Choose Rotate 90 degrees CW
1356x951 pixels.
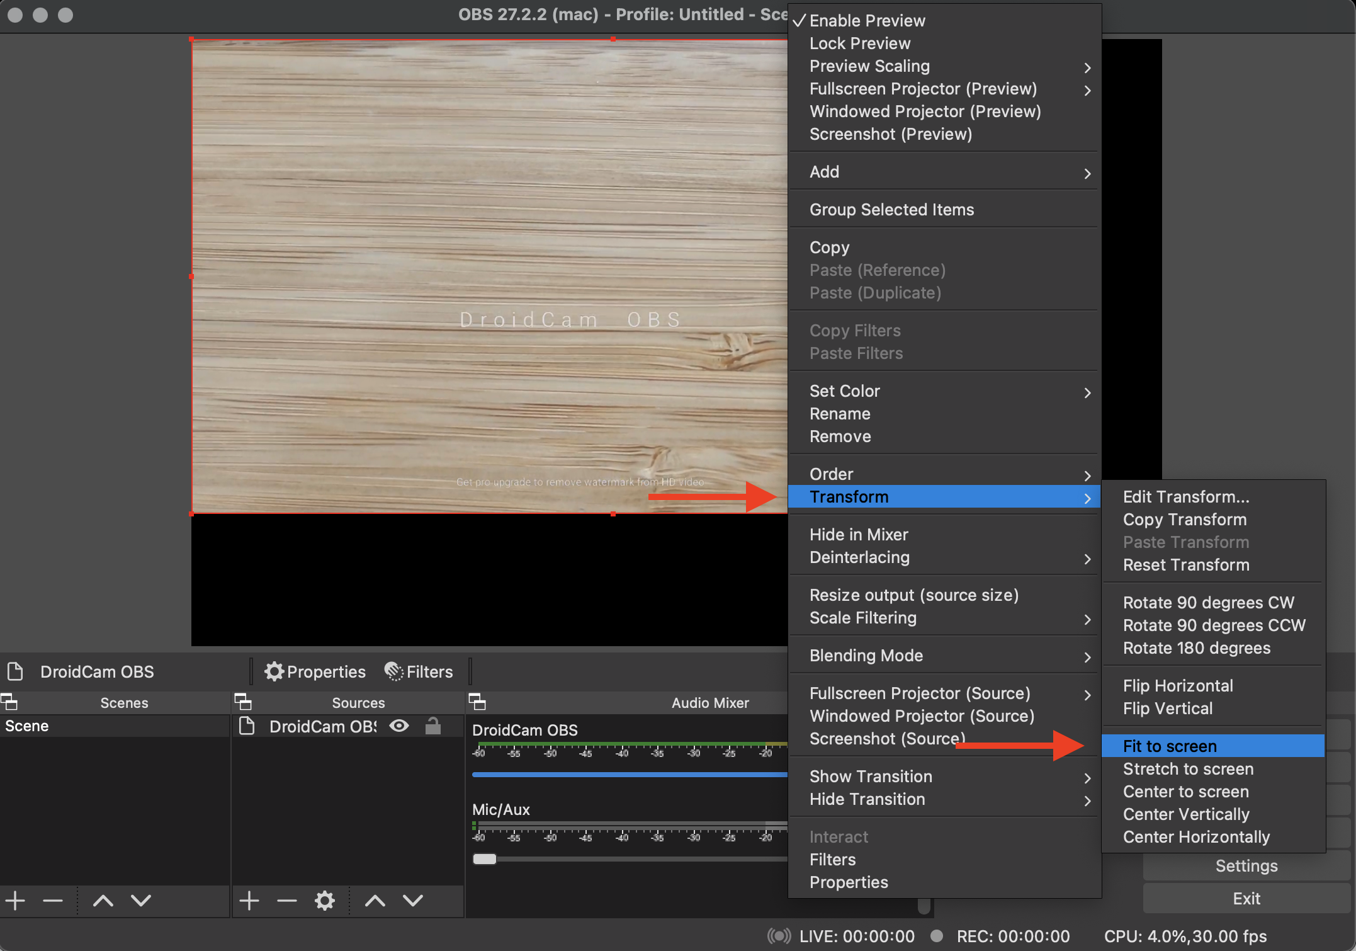coord(1208,602)
